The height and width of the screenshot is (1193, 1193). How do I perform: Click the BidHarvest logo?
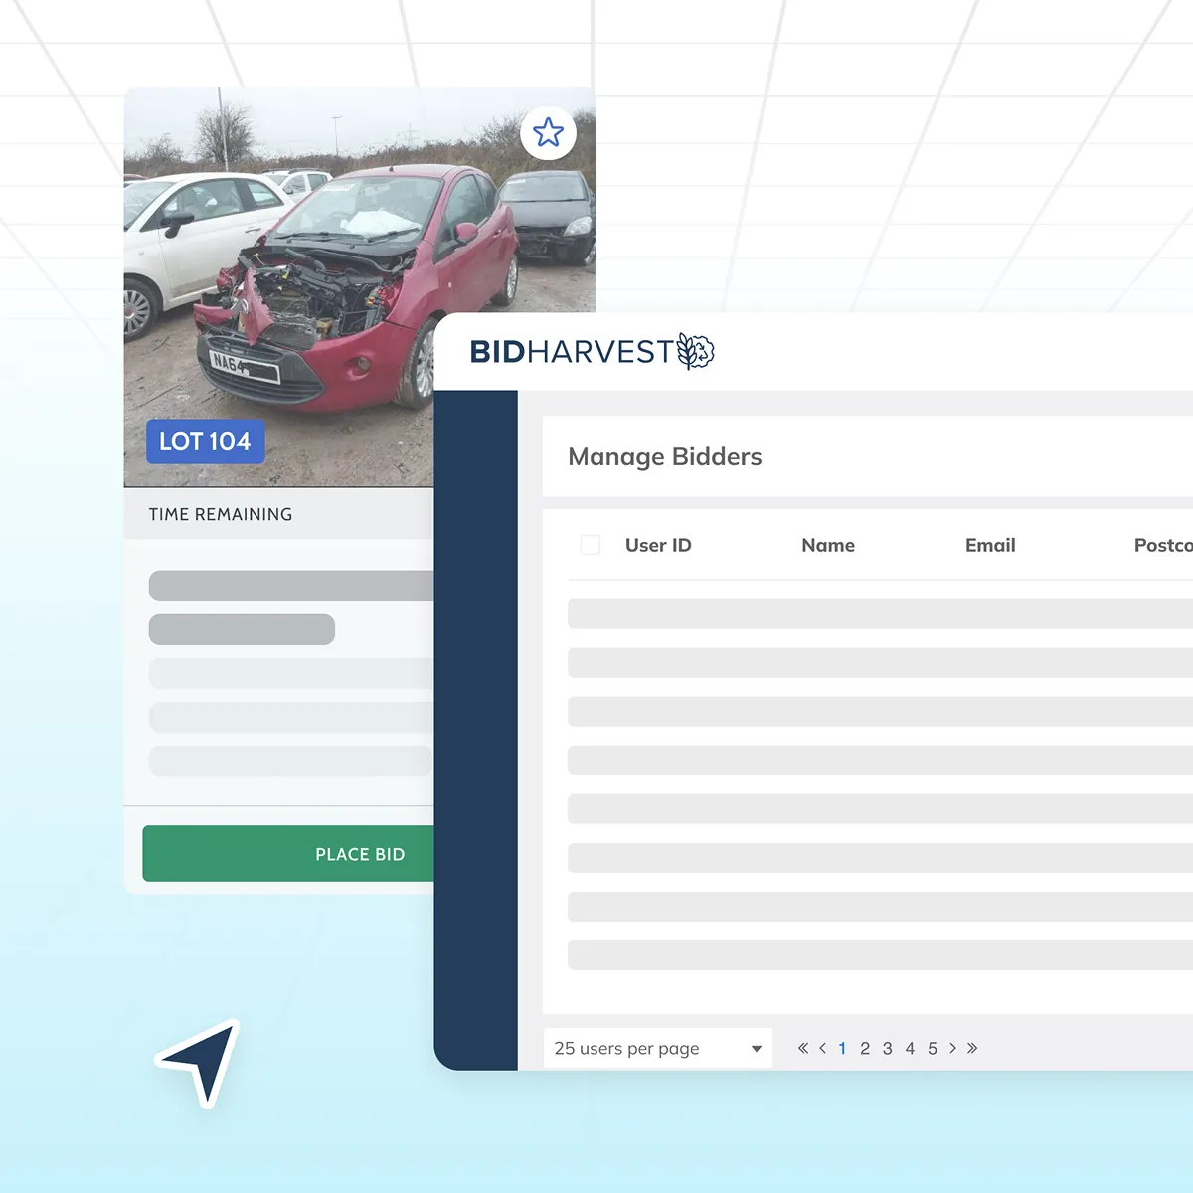(592, 351)
